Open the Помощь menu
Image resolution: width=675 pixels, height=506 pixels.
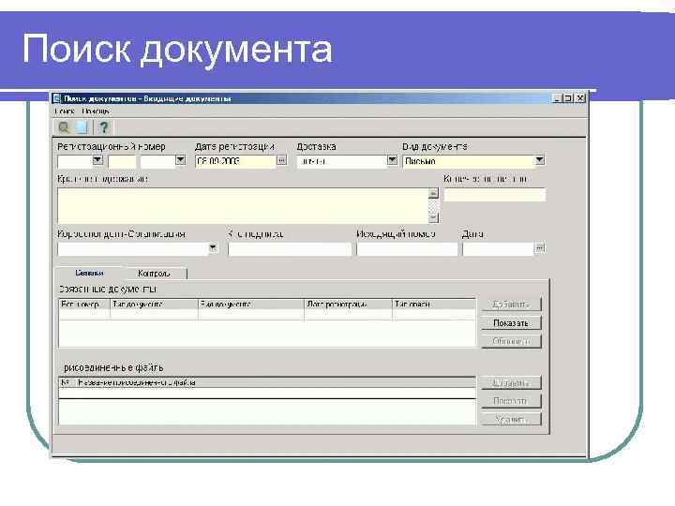pyautogui.click(x=96, y=112)
